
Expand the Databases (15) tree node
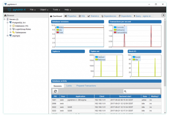click(x=10, y=26)
